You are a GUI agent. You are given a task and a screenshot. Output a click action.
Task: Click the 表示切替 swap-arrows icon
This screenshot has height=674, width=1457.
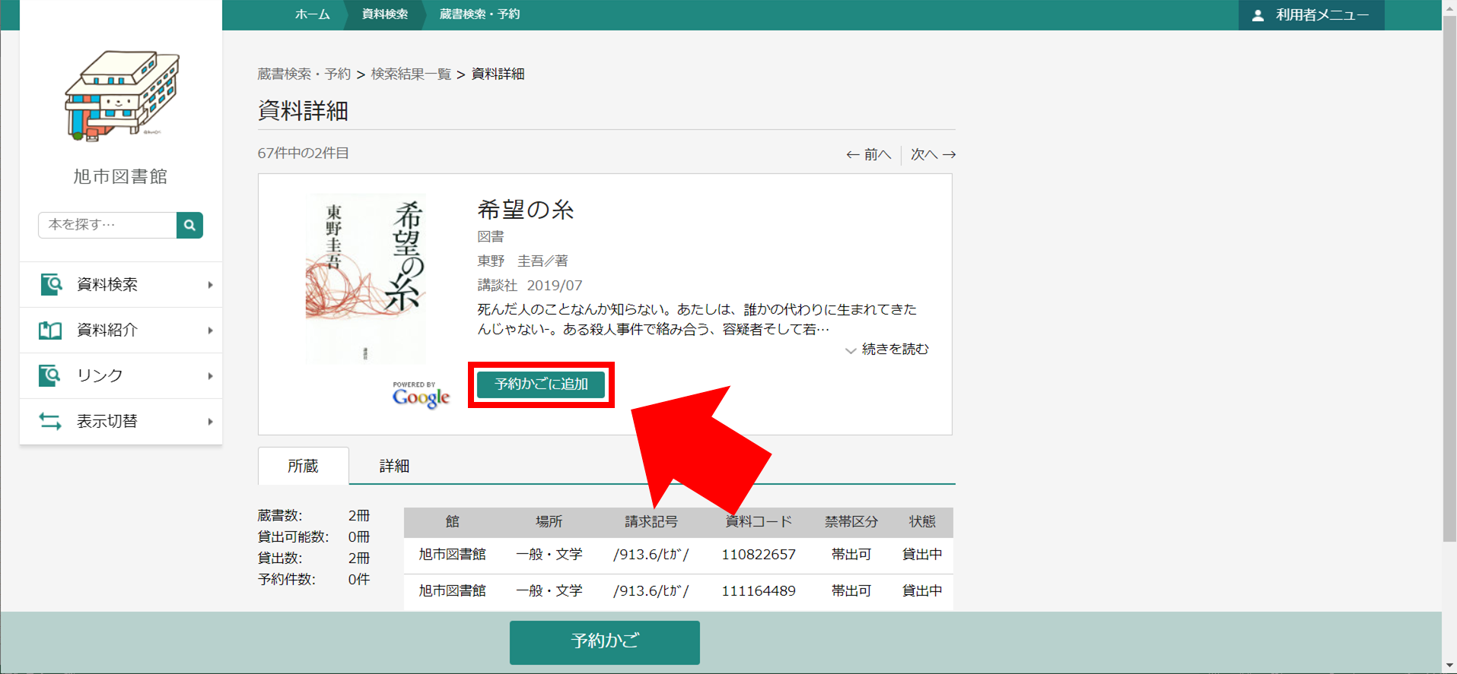50,421
